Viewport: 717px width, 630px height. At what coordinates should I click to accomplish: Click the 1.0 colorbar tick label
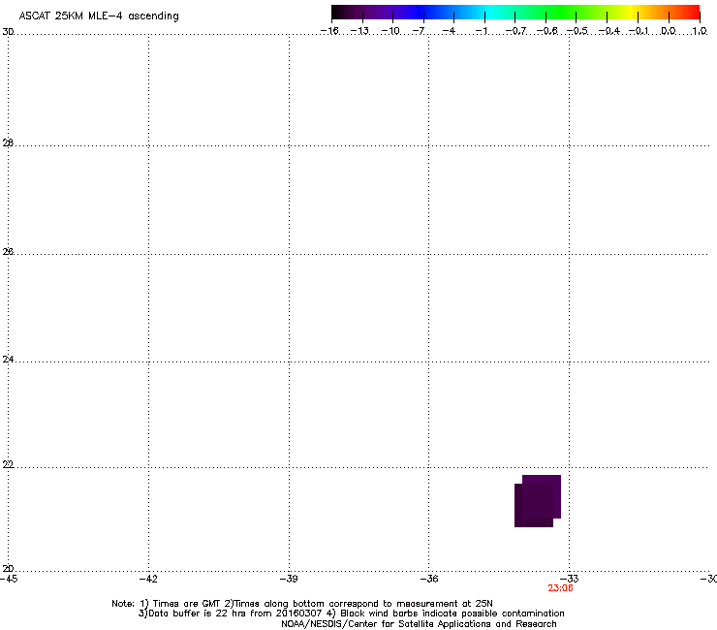click(700, 31)
